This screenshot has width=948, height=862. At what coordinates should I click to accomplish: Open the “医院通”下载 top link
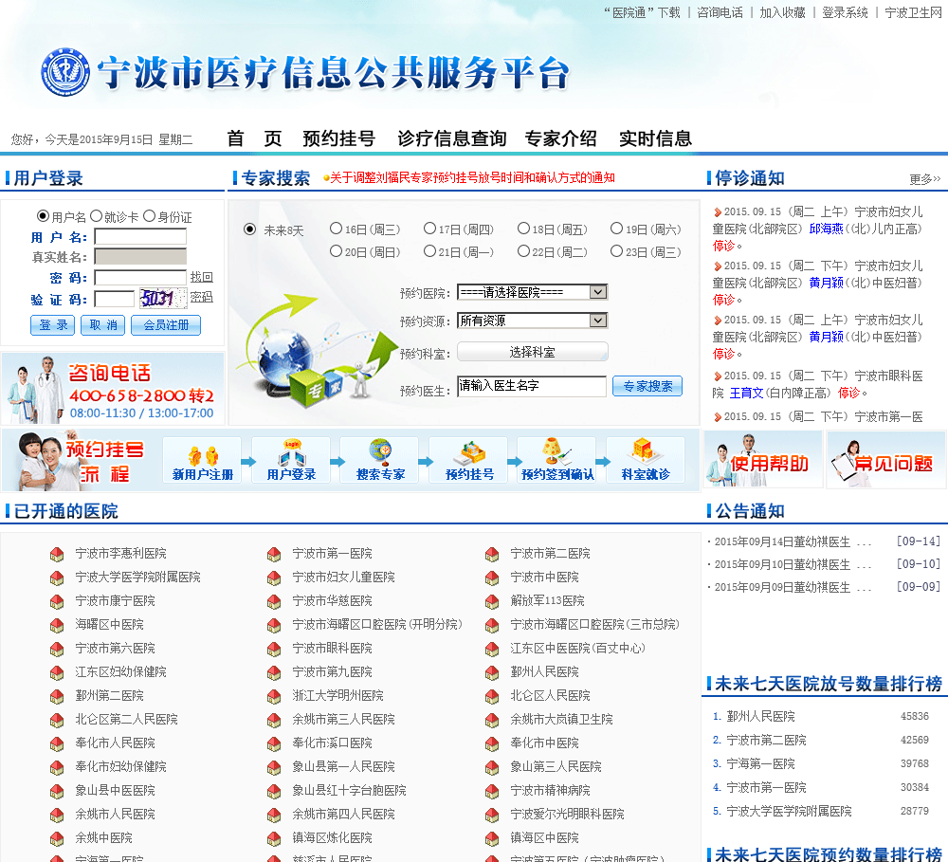click(x=642, y=12)
